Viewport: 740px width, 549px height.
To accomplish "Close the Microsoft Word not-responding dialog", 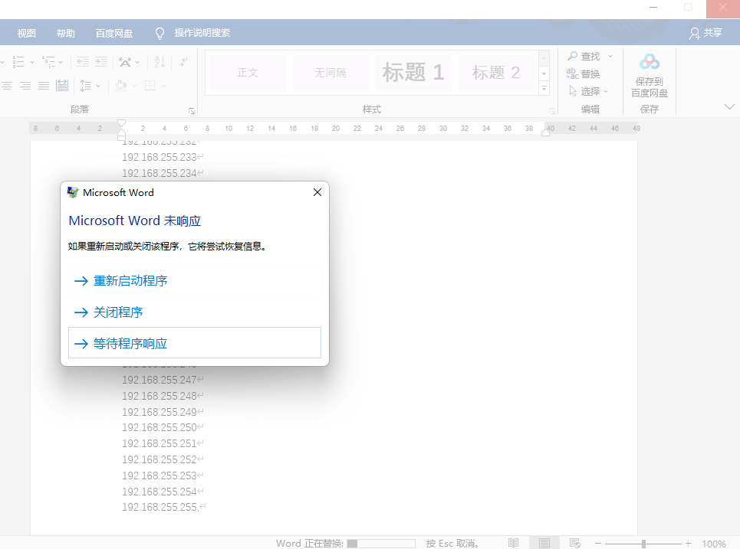I will click(317, 192).
